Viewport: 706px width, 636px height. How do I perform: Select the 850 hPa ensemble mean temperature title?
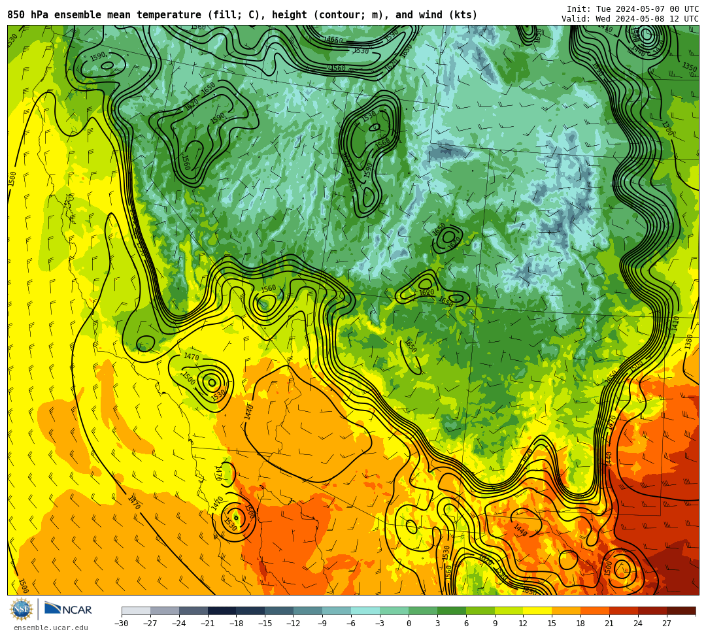(243, 15)
